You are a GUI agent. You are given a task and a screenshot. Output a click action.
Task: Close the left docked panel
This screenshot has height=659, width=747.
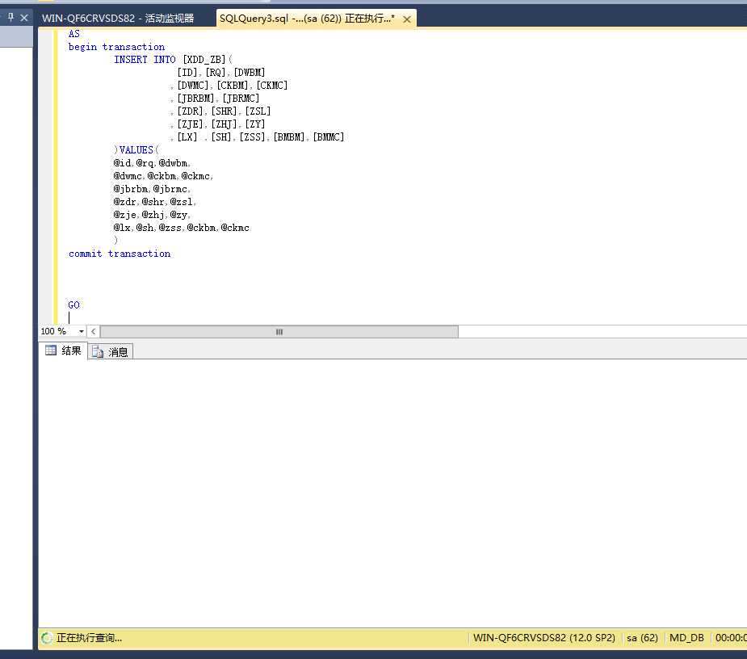tap(24, 18)
